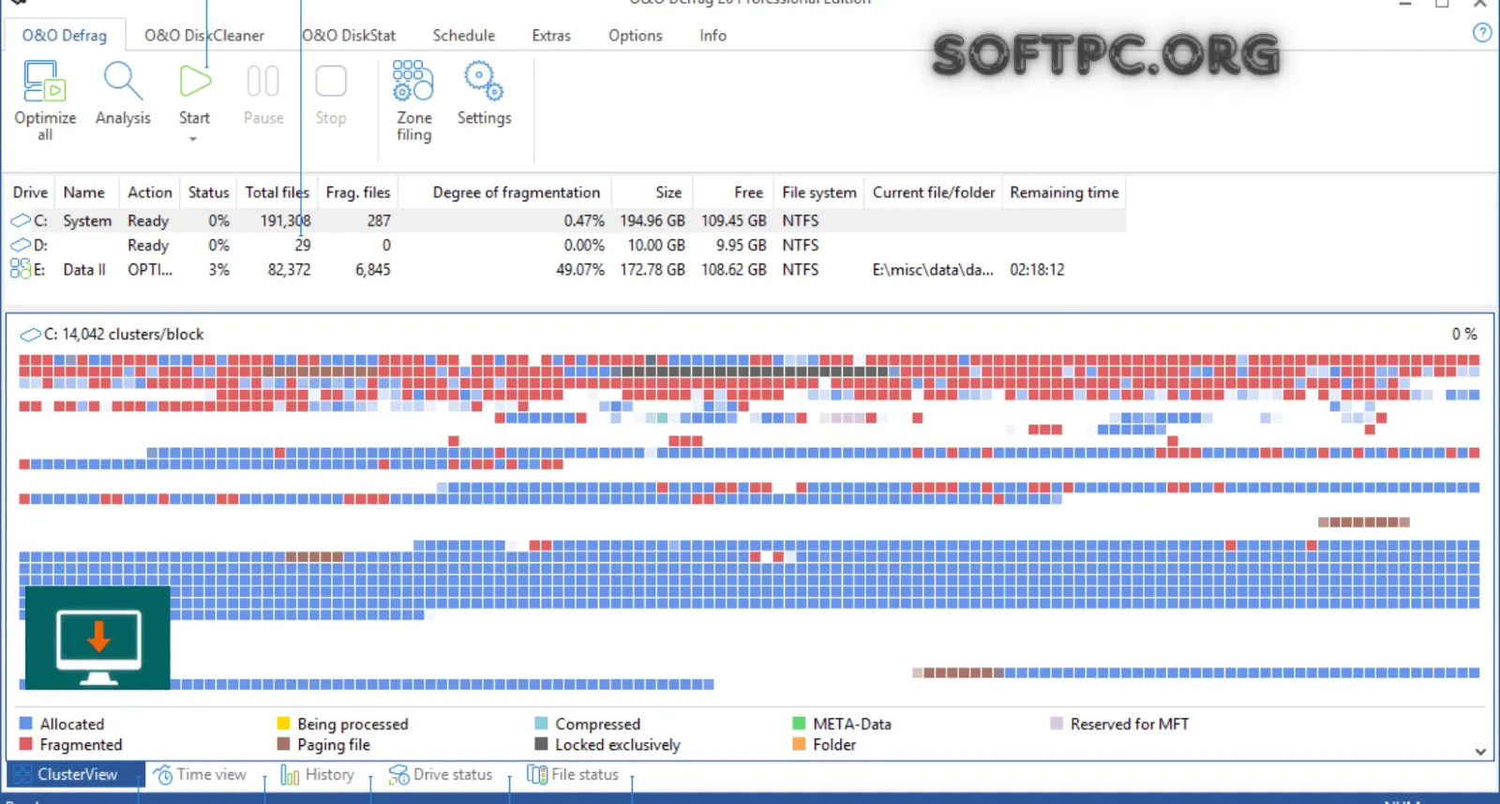Click the dark Locked exclusively swatch
Image resolution: width=1500 pixels, height=804 pixels.
[x=541, y=744]
